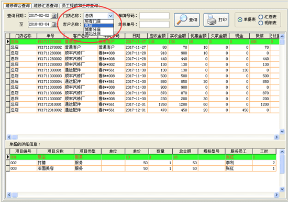Click the 门店名称 column header
The image size is (288, 202).
click(24, 36)
